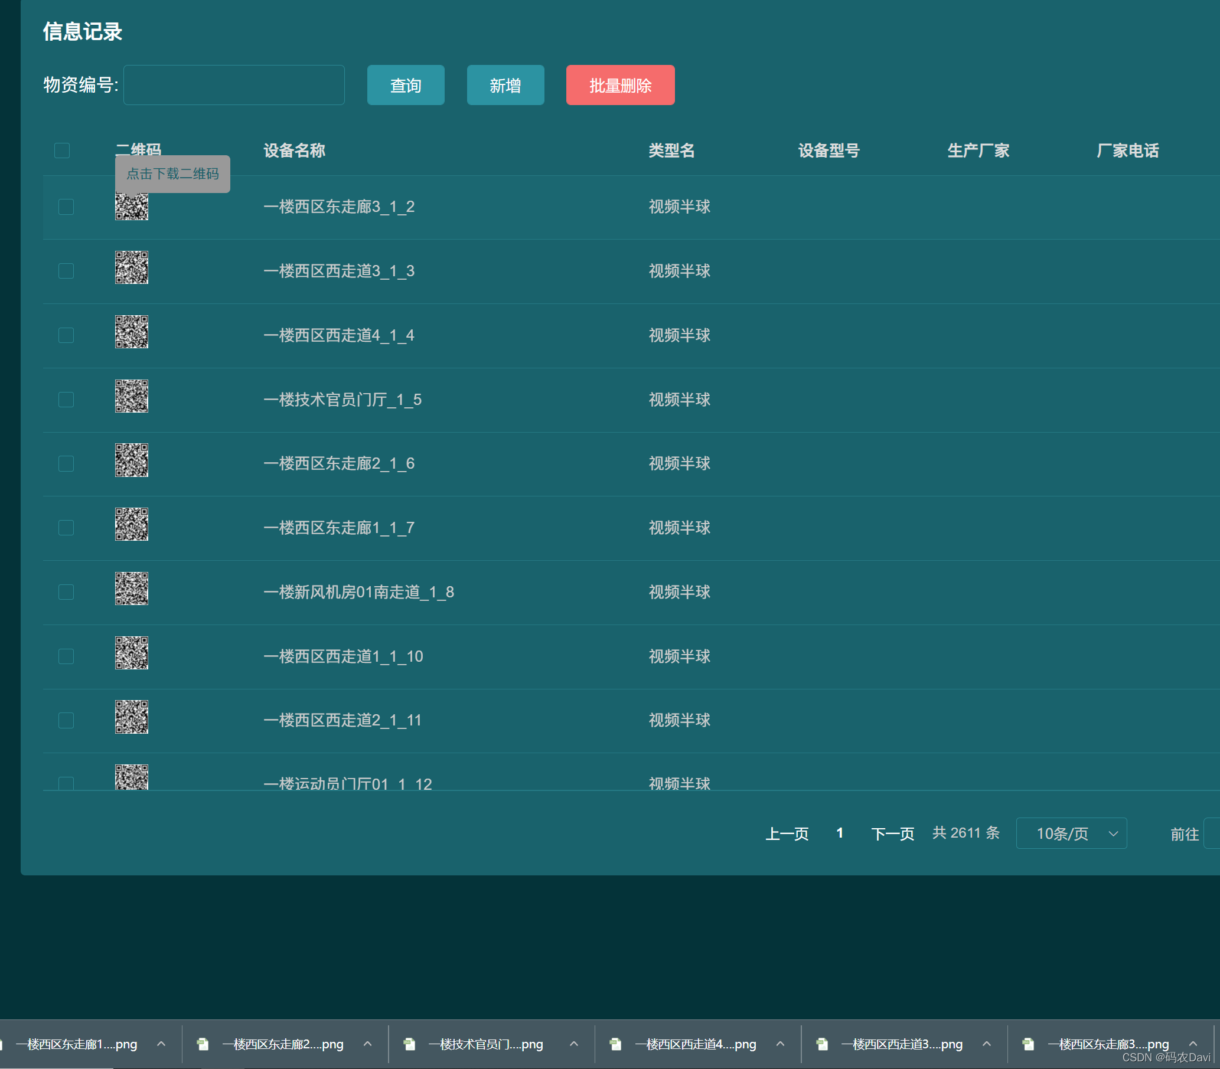Open downloaded file 一楼技术官员门....png

(486, 1045)
